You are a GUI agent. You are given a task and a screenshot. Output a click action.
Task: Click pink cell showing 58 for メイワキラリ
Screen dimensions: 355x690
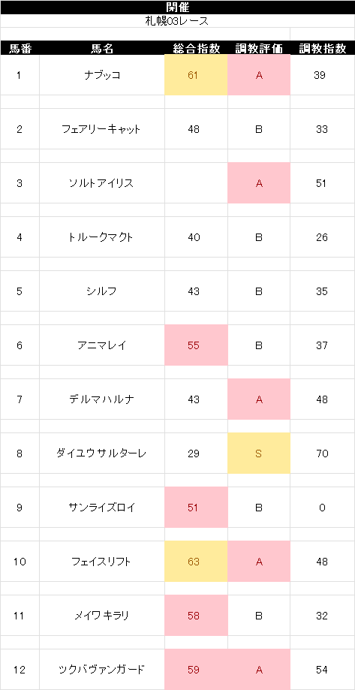tap(196, 616)
